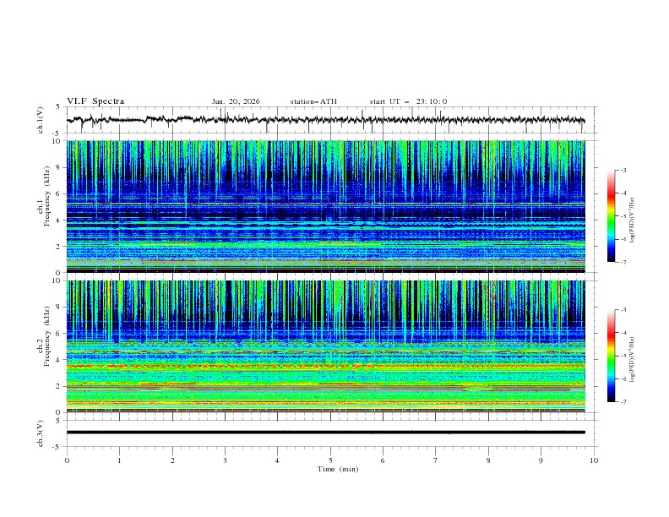The image size is (669, 517).
Task: Click the VLF Spectra title text
Action: 95,101
